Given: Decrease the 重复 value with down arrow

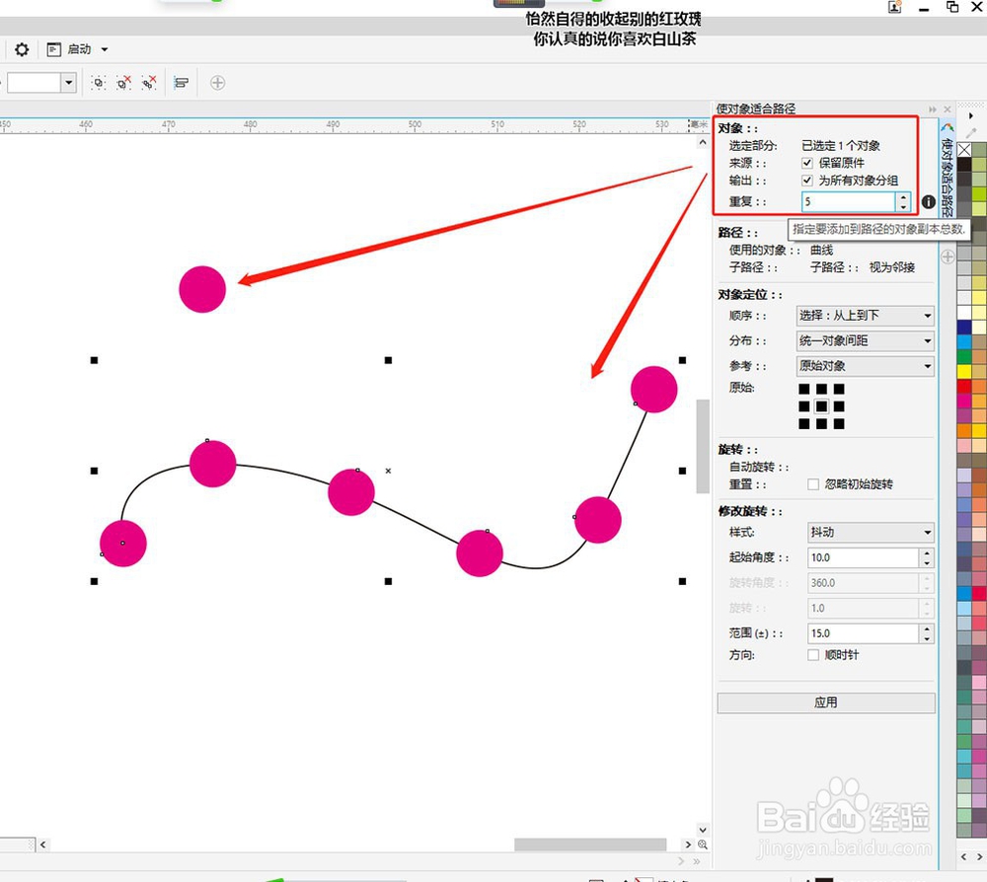Looking at the screenshot, I should pos(903,206).
